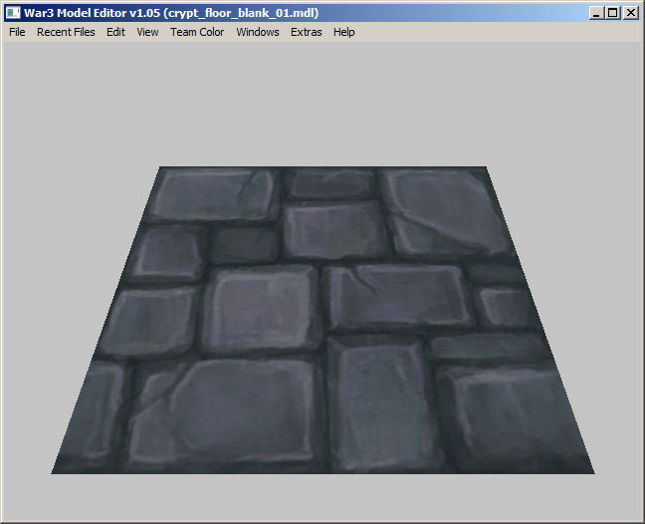Close the War3 Model Editor window
The image size is (645, 524).
631,13
